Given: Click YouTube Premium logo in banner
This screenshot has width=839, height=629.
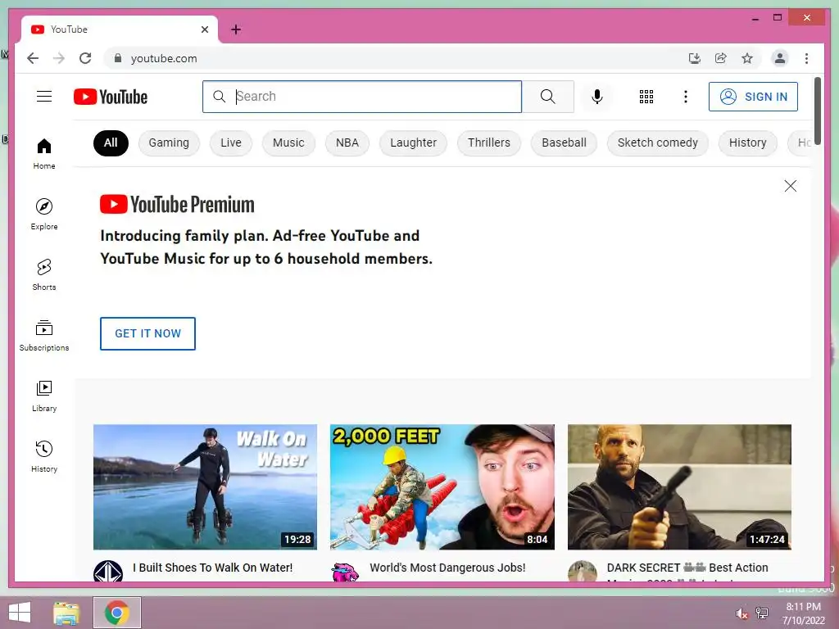Looking at the screenshot, I should coord(177,204).
